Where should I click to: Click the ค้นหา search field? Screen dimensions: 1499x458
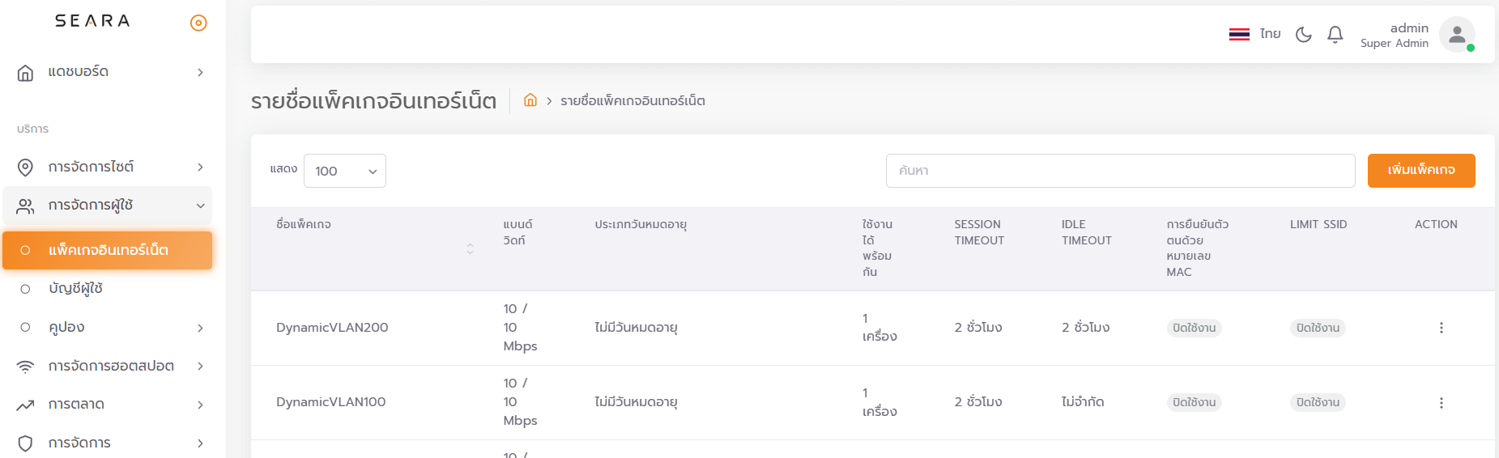[1119, 171]
